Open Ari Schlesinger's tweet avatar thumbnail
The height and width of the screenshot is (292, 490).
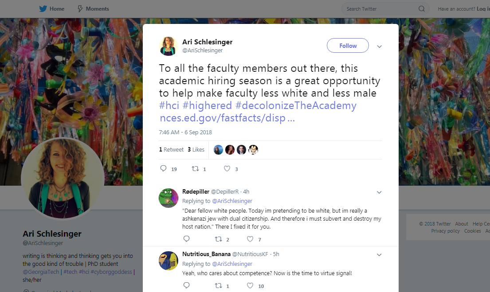pyautogui.click(x=169, y=46)
